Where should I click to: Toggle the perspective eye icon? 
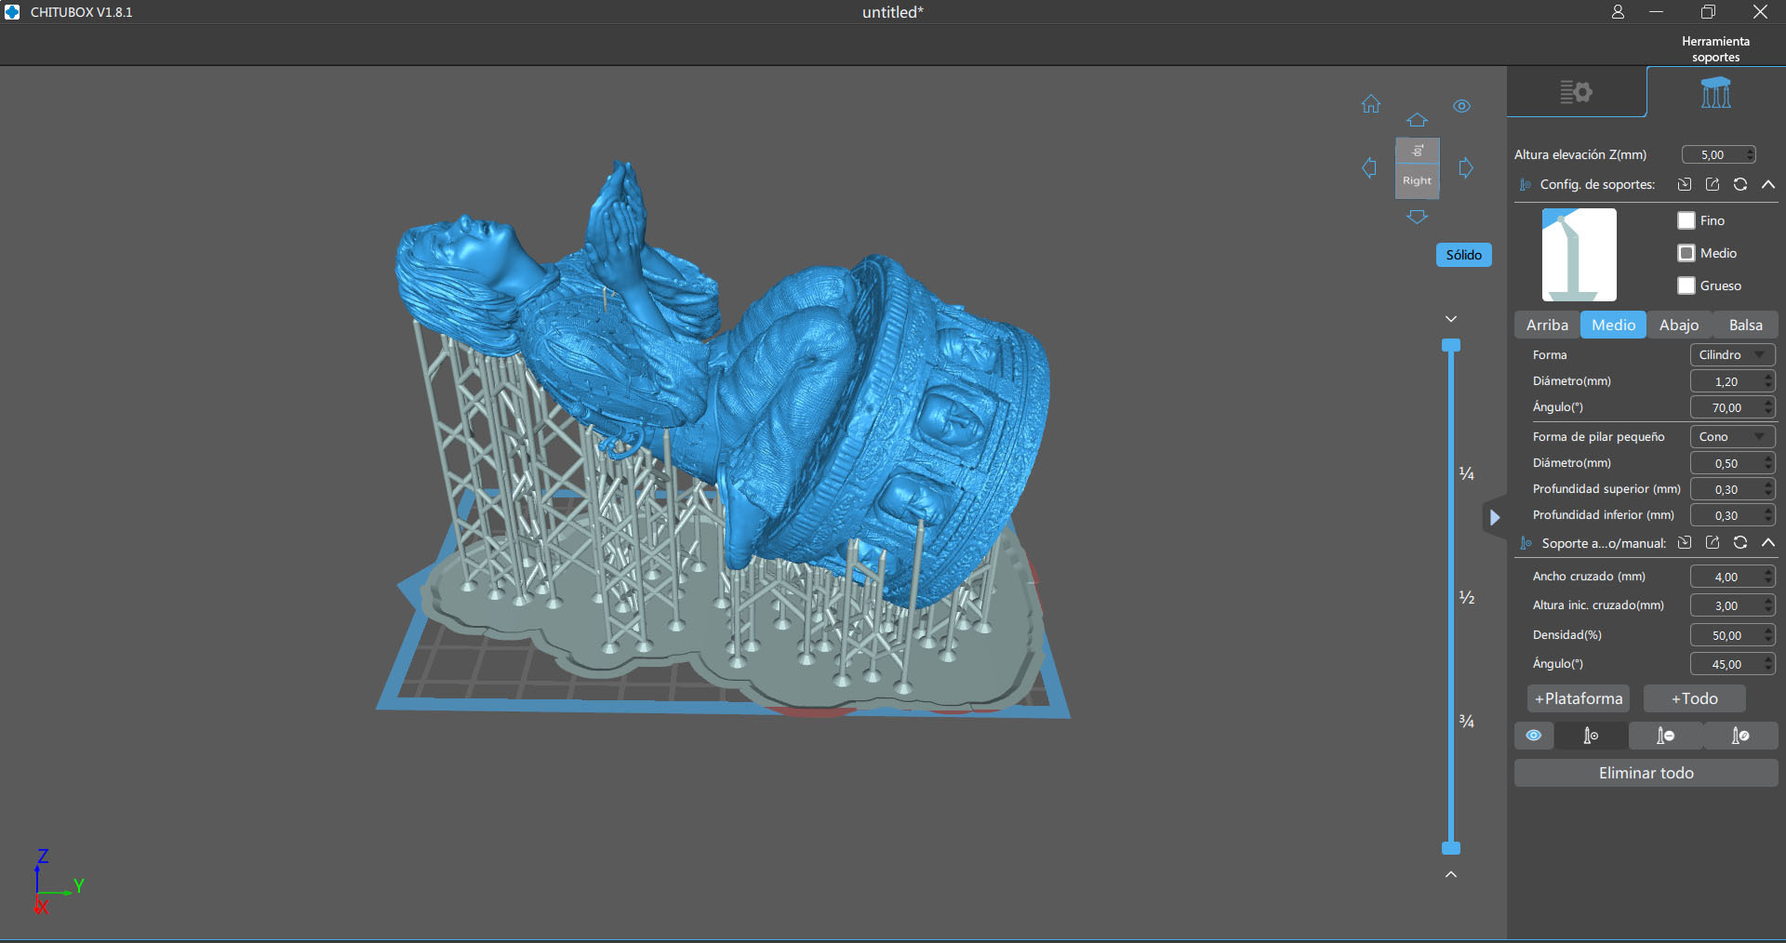[1462, 106]
